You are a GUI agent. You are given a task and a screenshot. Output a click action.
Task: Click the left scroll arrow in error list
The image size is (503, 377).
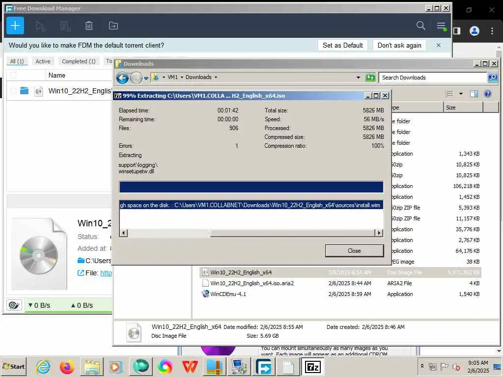click(123, 233)
